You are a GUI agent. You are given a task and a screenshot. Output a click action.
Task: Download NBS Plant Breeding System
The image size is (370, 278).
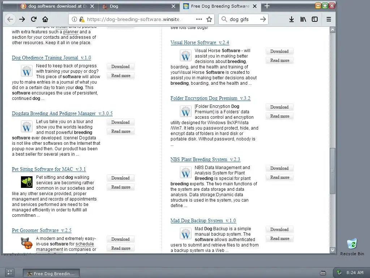(279, 168)
